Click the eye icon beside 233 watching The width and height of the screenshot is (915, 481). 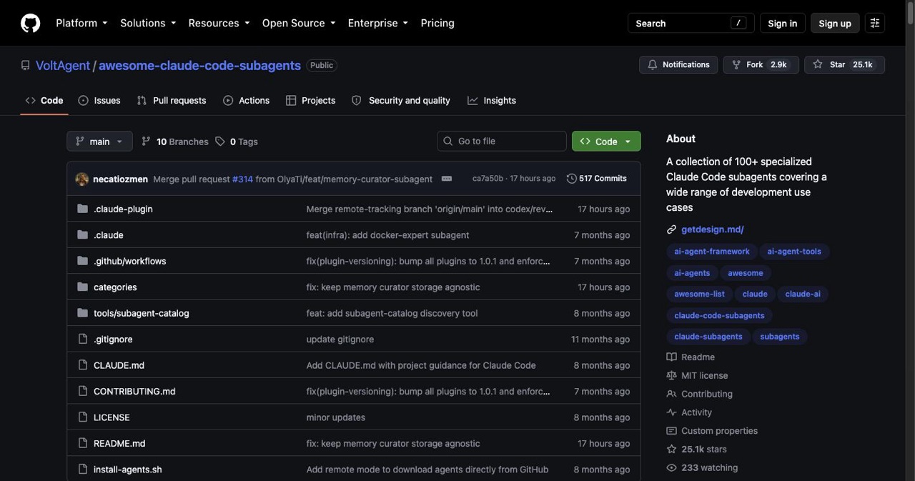click(x=671, y=467)
